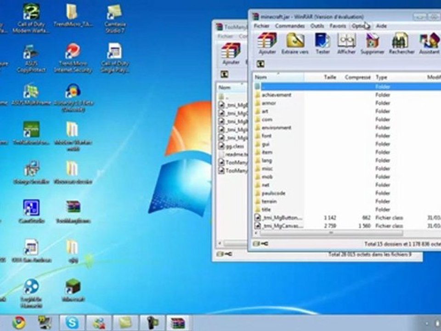The width and height of the screenshot is (441, 331).
Task: Select Trend Micro Internet Security desktop icon
Action: [73, 58]
